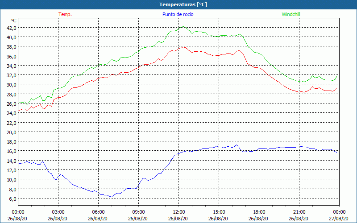
Task: Click the '22,0' y-axis value
Action: click(12, 123)
